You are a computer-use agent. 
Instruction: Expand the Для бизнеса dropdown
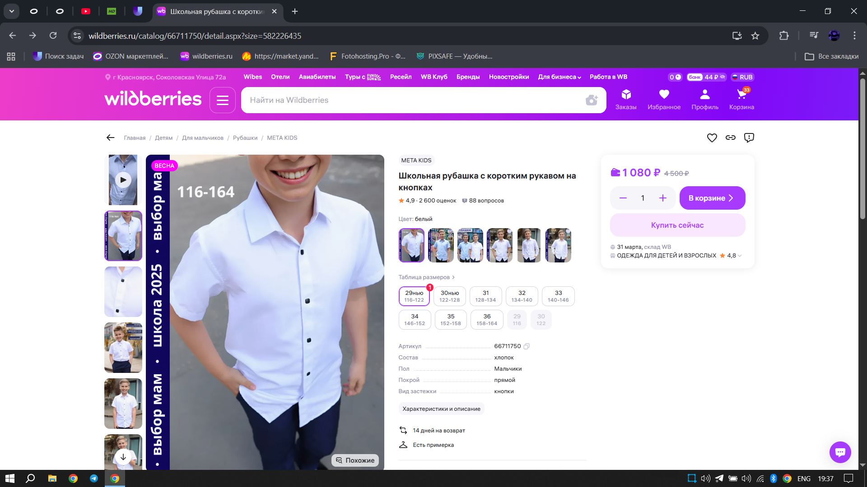pos(559,77)
